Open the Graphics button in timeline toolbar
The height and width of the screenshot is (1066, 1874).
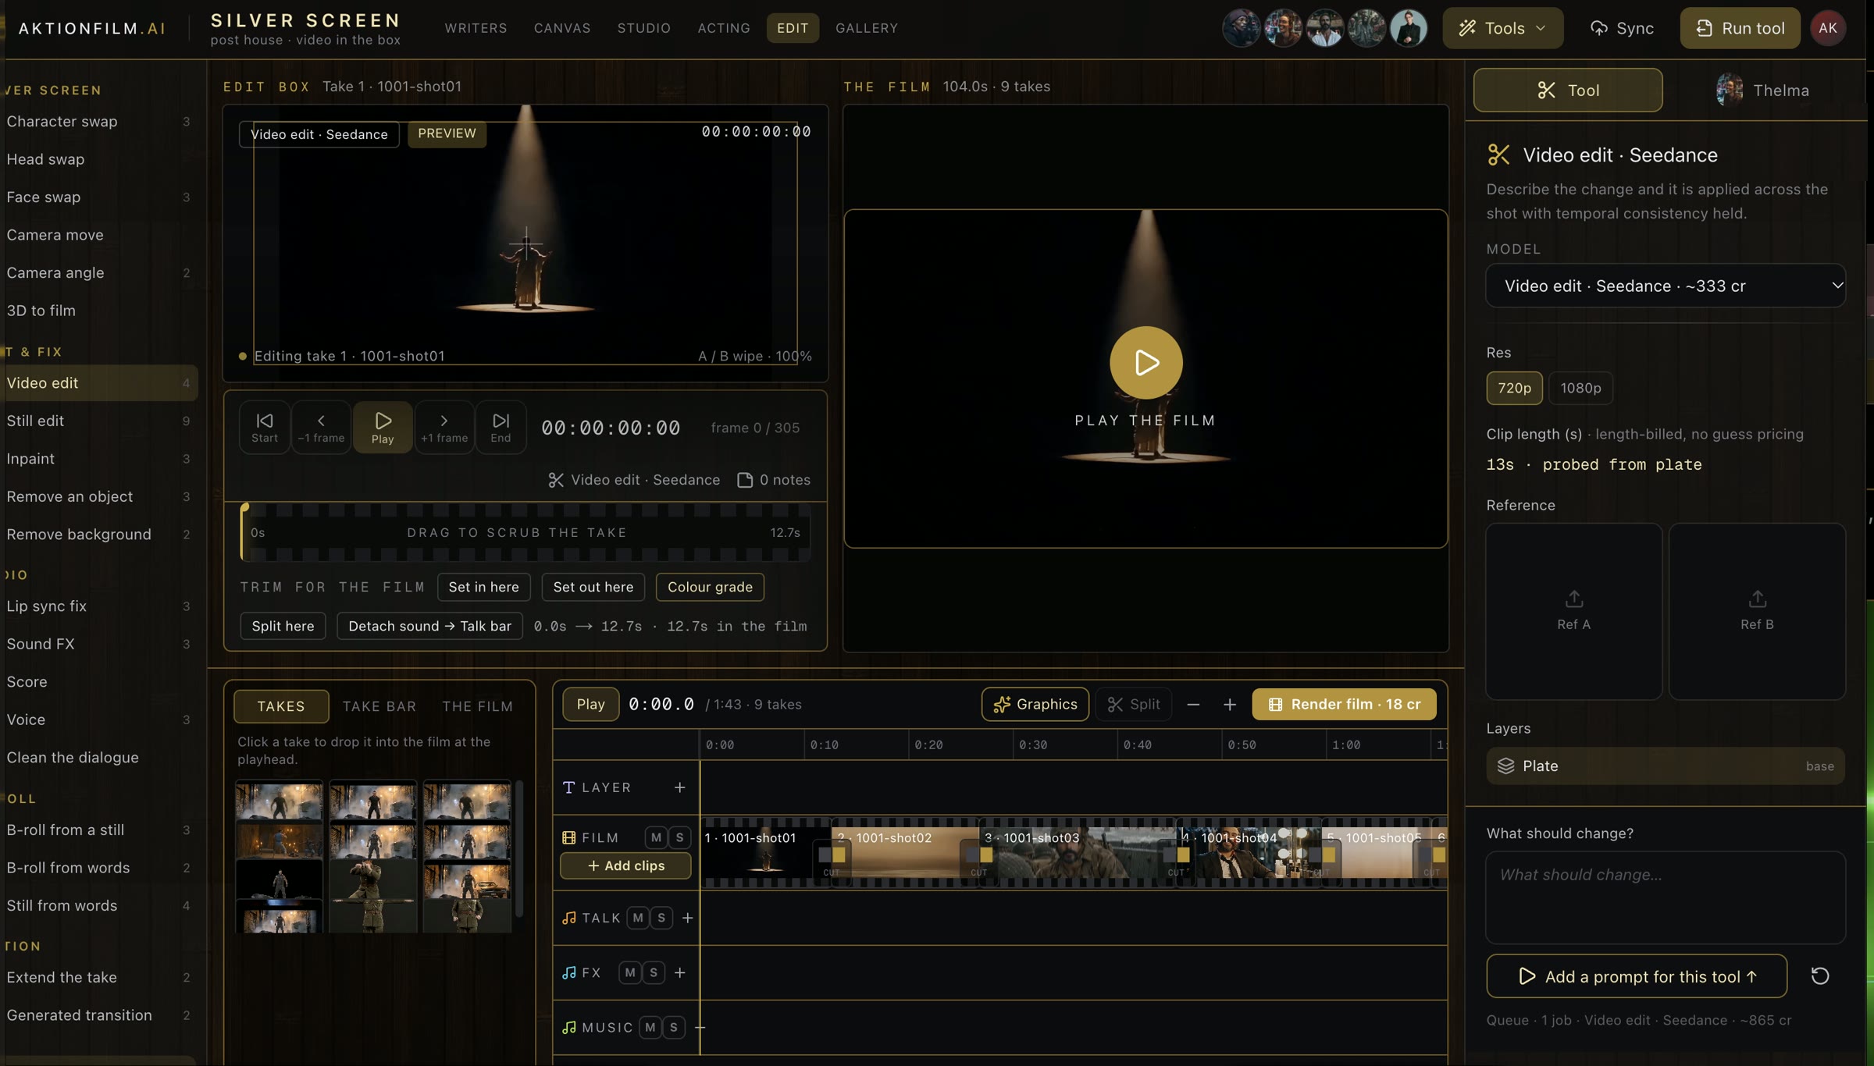(1035, 705)
